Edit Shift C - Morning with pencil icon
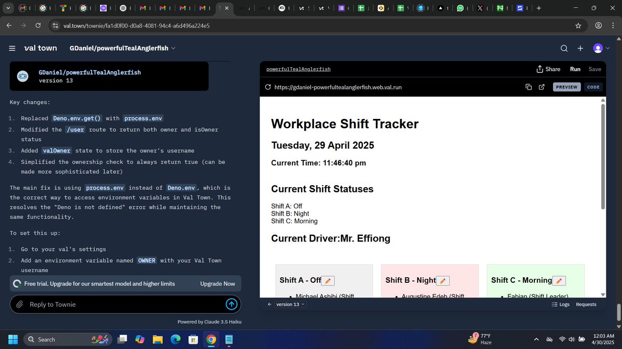The height and width of the screenshot is (349, 622). point(559,281)
